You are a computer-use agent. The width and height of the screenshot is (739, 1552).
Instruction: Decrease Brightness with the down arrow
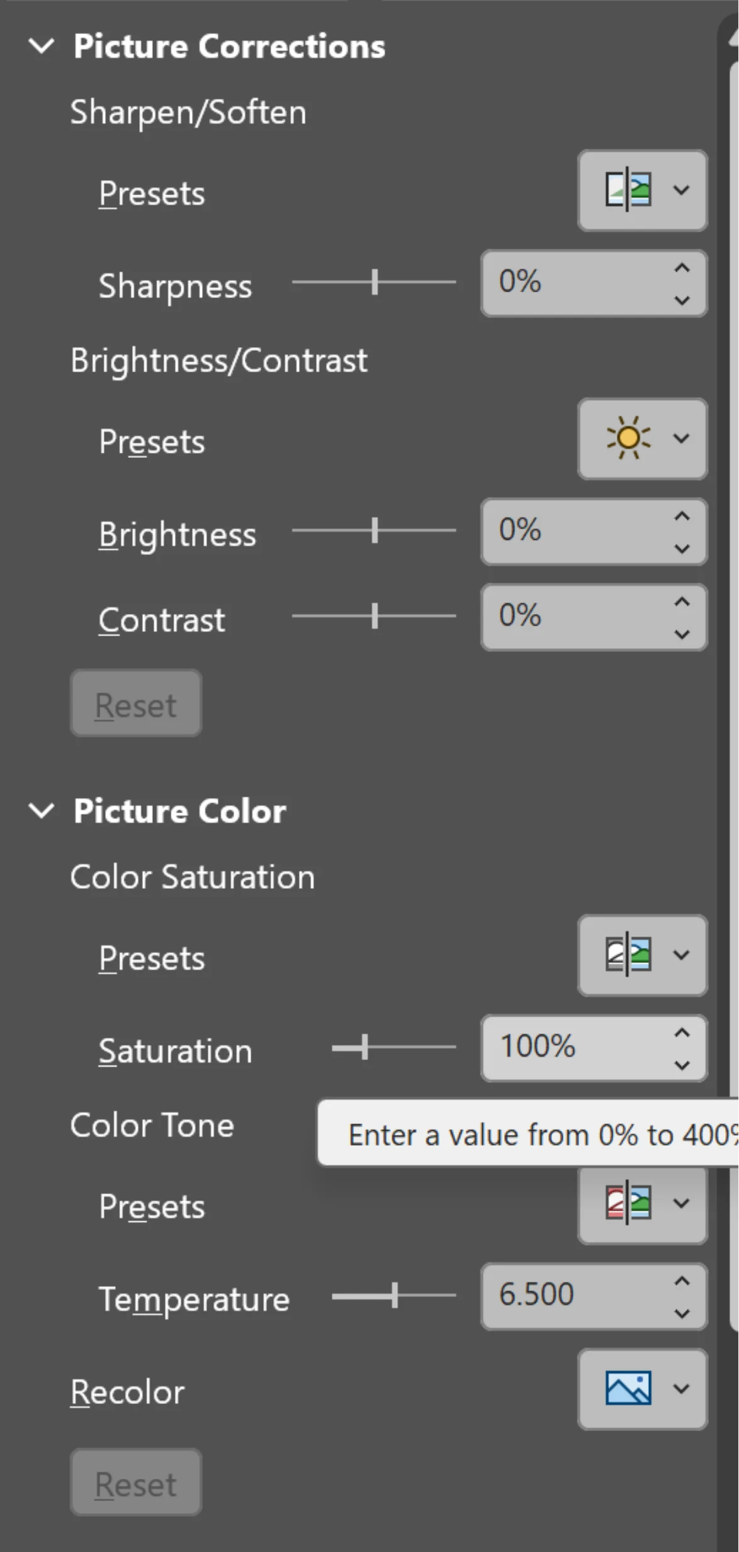pos(682,549)
